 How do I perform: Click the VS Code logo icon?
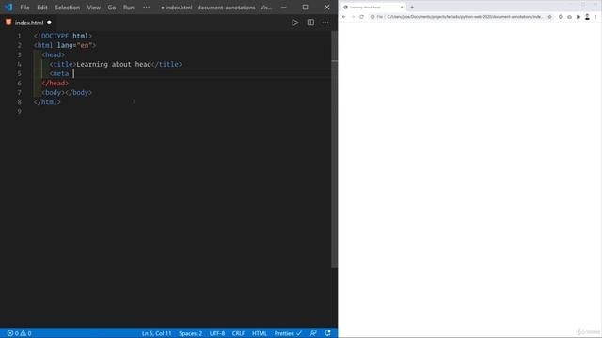click(x=8, y=8)
